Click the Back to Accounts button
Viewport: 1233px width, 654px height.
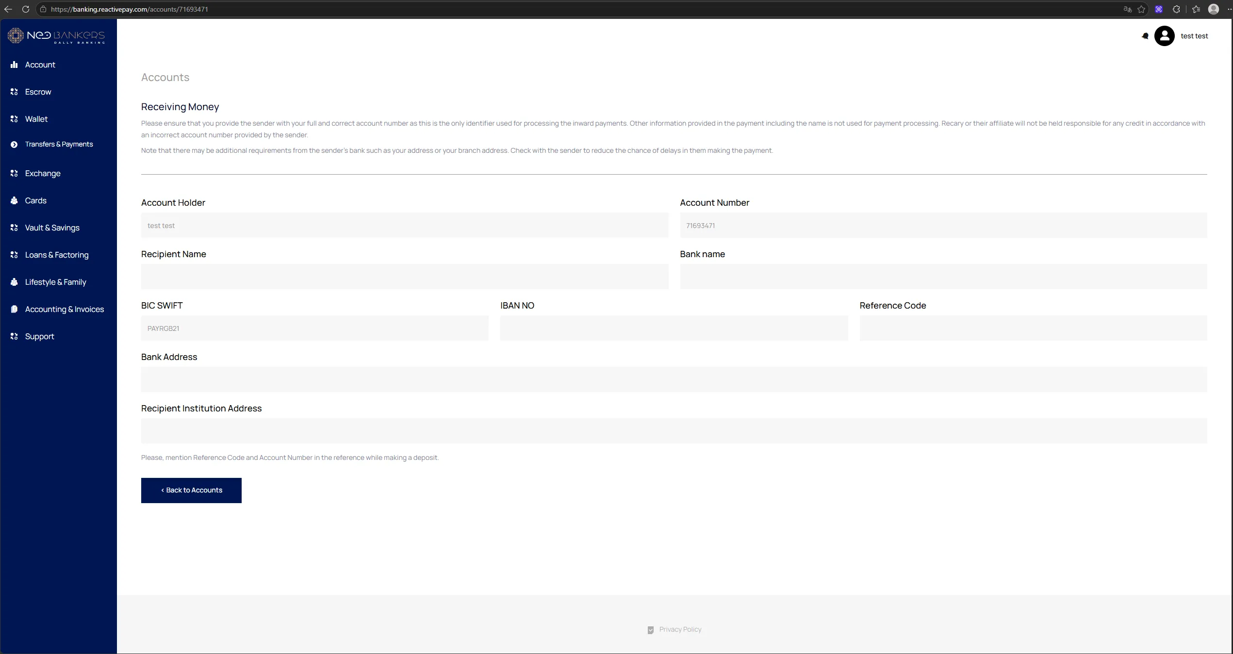click(x=191, y=490)
